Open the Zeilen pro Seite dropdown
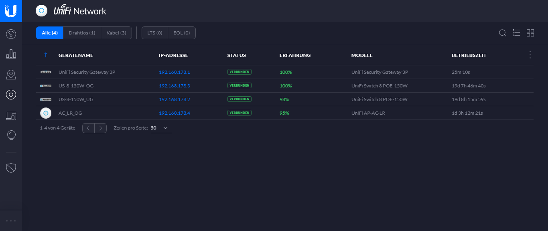 161,128
